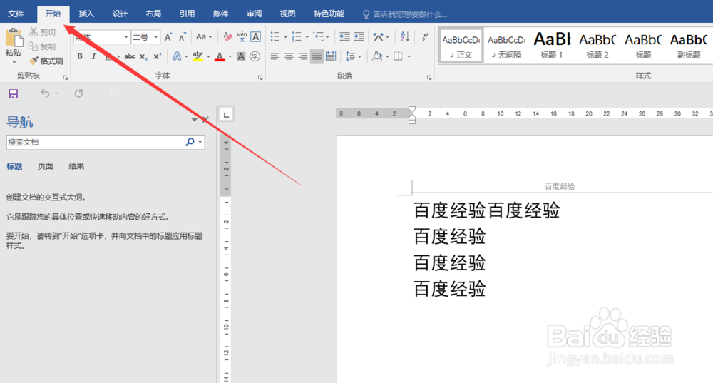The height and width of the screenshot is (383, 713).
Task: Open multilevel list button
Action: [x=318, y=36]
